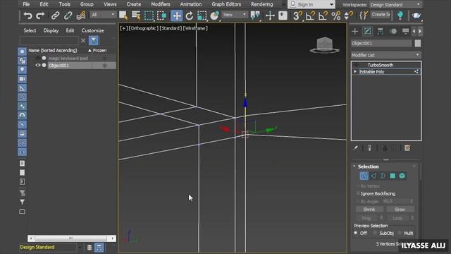Image resolution: width=451 pixels, height=254 pixels.
Task: Bind to Space Warp tool
Action: coord(81,16)
